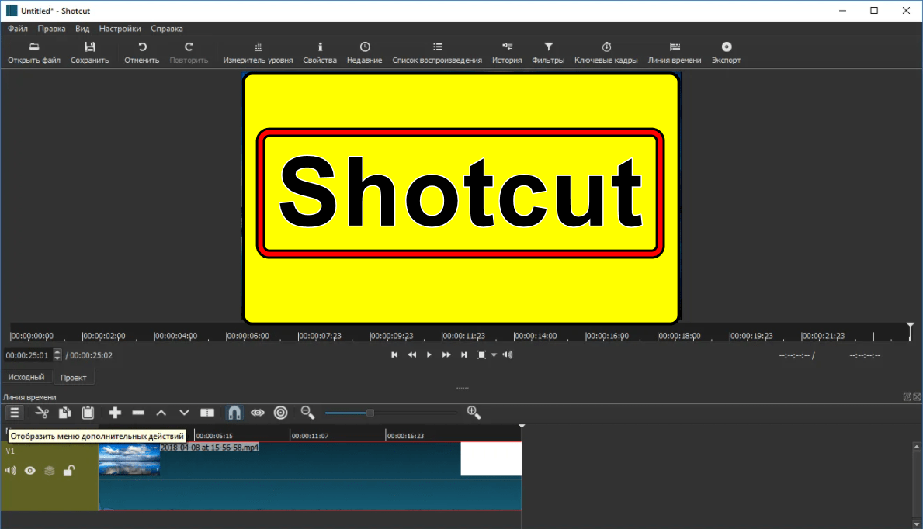The height and width of the screenshot is (529, 923).
Task: Expand the player zoom dropdown arrow
Action: (x=494, y=355)
